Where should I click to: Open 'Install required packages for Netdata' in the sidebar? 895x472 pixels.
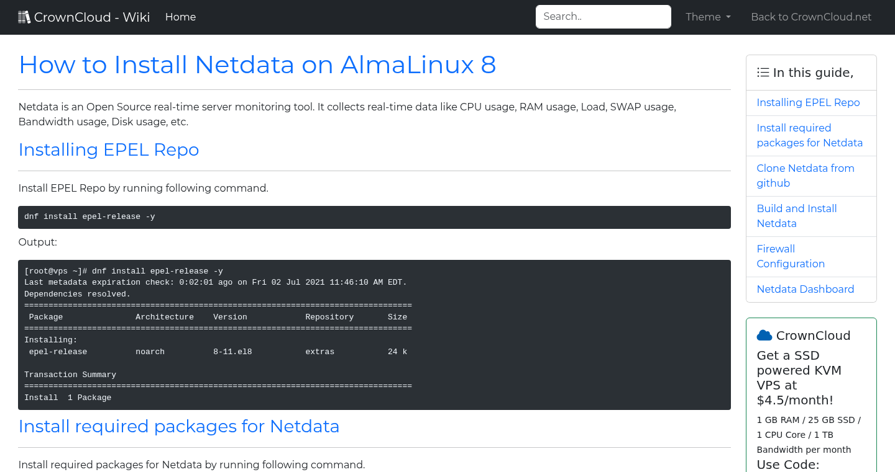809,135
